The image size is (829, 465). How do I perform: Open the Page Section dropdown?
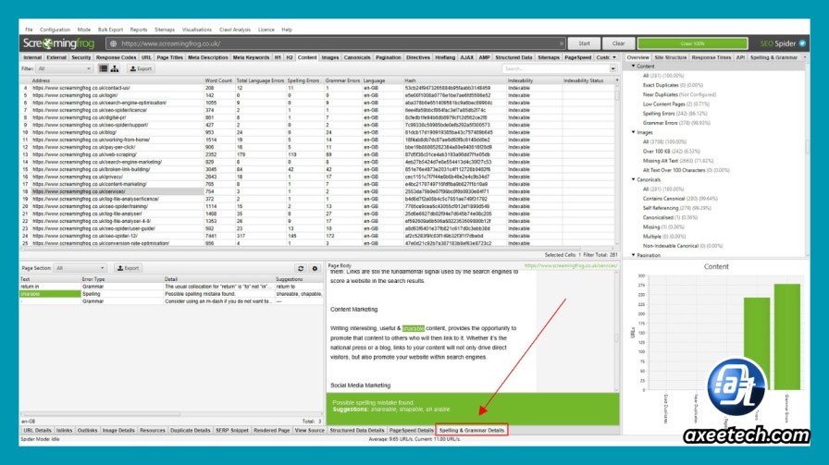point(80,268)
